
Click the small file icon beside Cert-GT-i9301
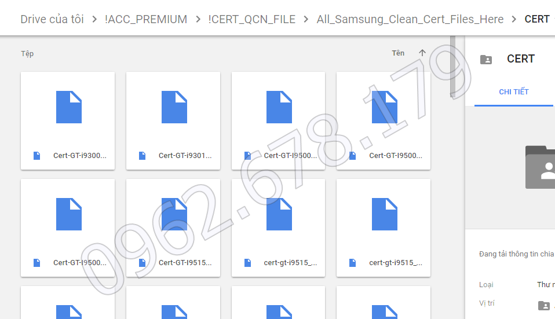pyautogui.click(x=143, y=156)
